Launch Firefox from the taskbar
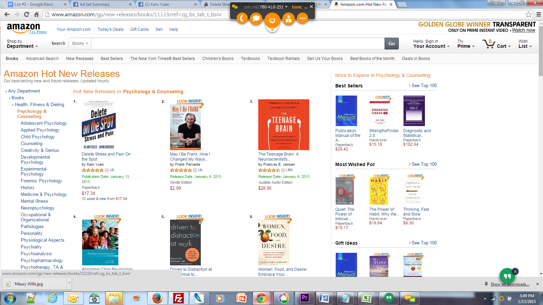 click(x=157, y=298)
